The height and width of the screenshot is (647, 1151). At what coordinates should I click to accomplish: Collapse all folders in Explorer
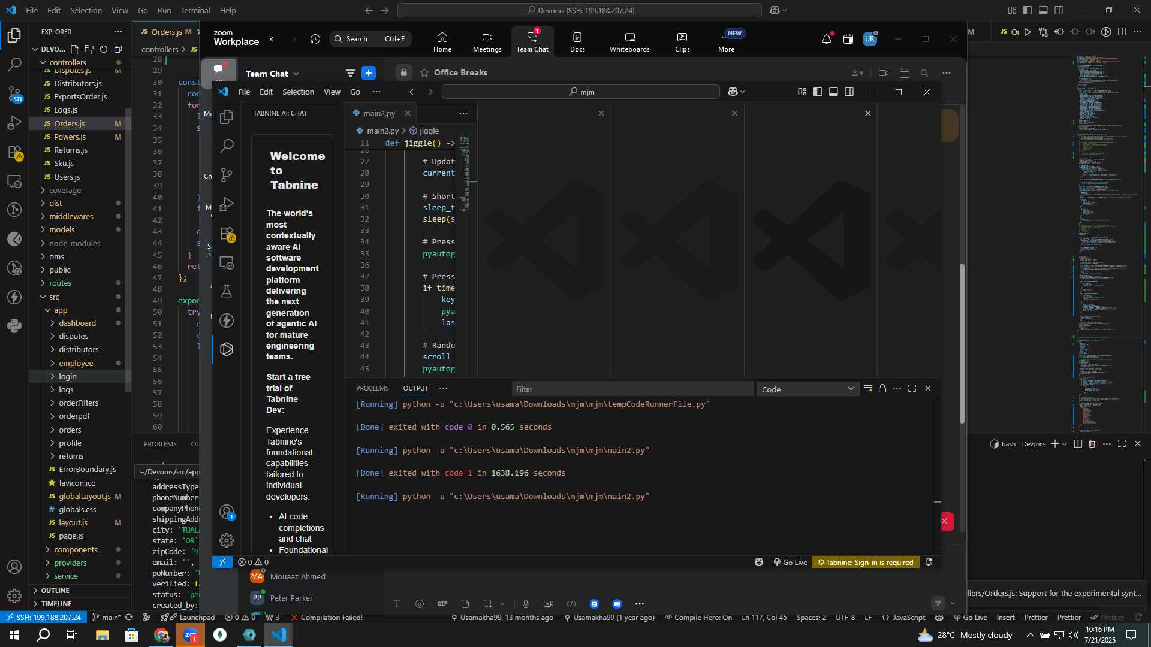click(118, 49)
